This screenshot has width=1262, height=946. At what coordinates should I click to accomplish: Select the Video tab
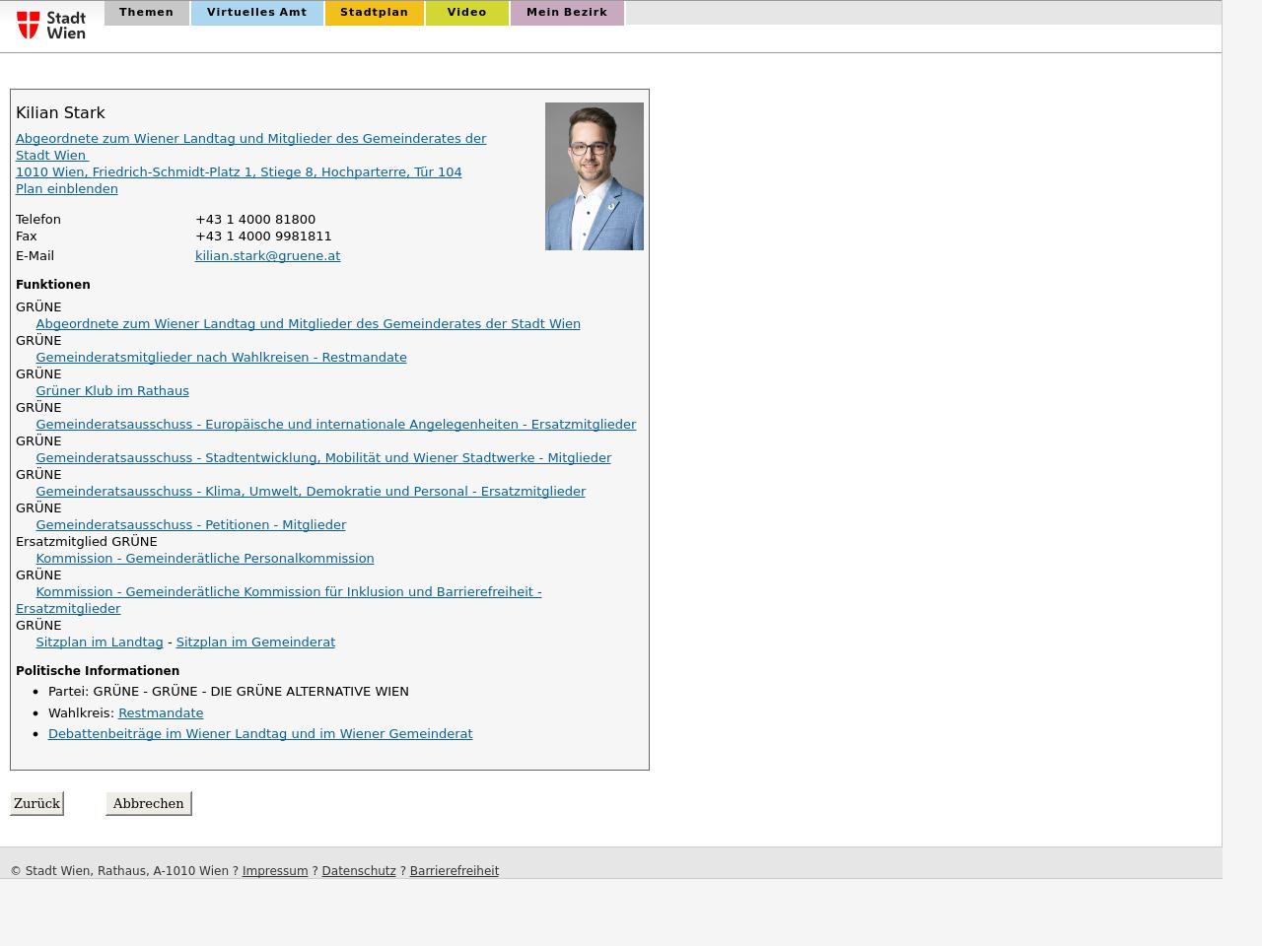click(x=466, y=13)
